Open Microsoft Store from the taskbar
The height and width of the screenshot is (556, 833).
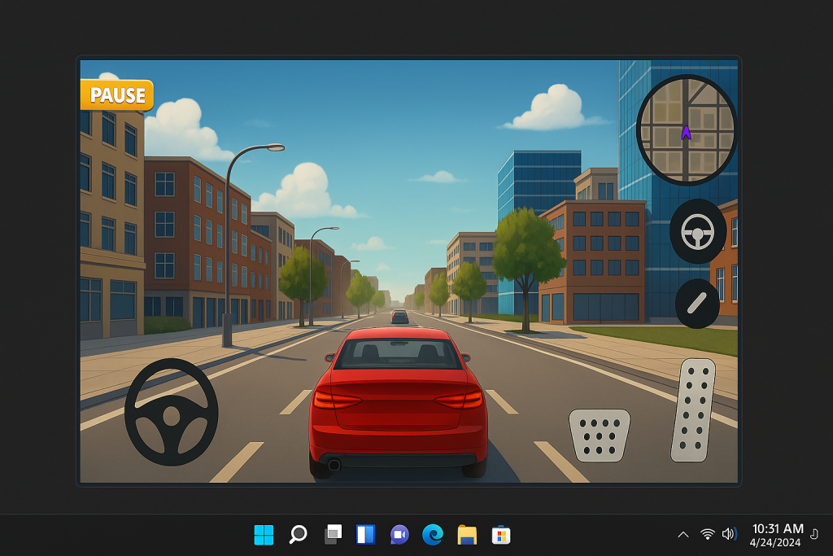pos(501,535)
